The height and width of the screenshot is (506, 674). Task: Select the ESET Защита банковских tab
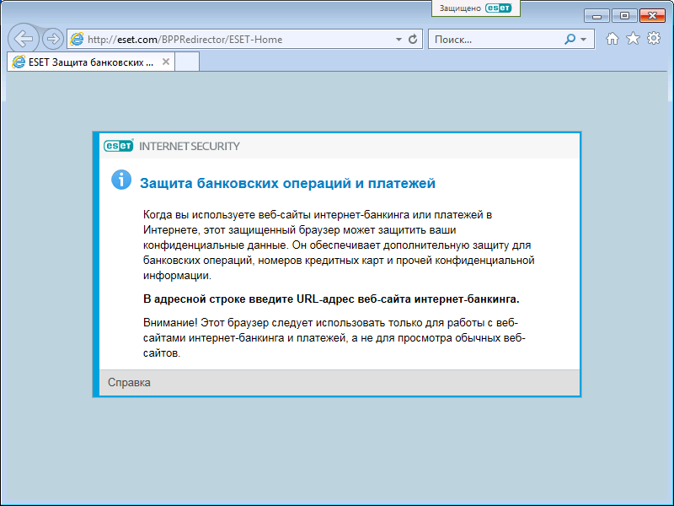[91, 62]
